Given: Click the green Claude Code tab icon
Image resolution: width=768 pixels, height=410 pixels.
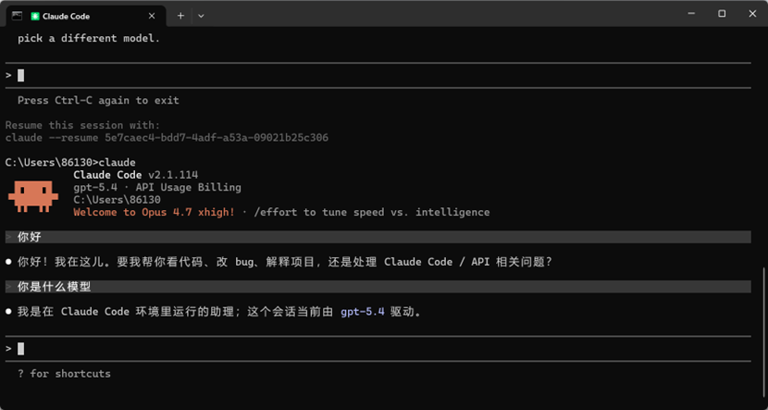Looking at the screenshot, I should pyautogui.click(x=35, y=16).
